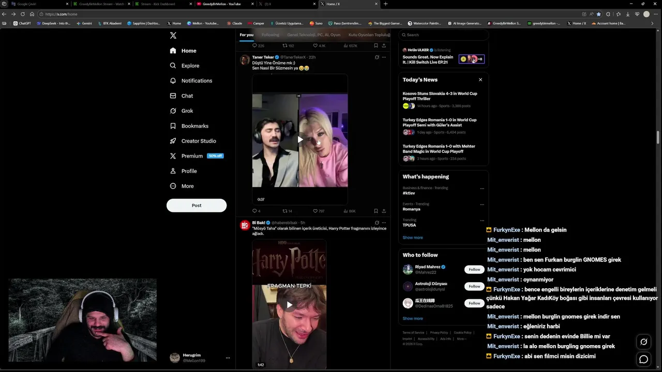Click Show more under Who to follow
This screenshot has height=372, width=662.
point(413,318)
